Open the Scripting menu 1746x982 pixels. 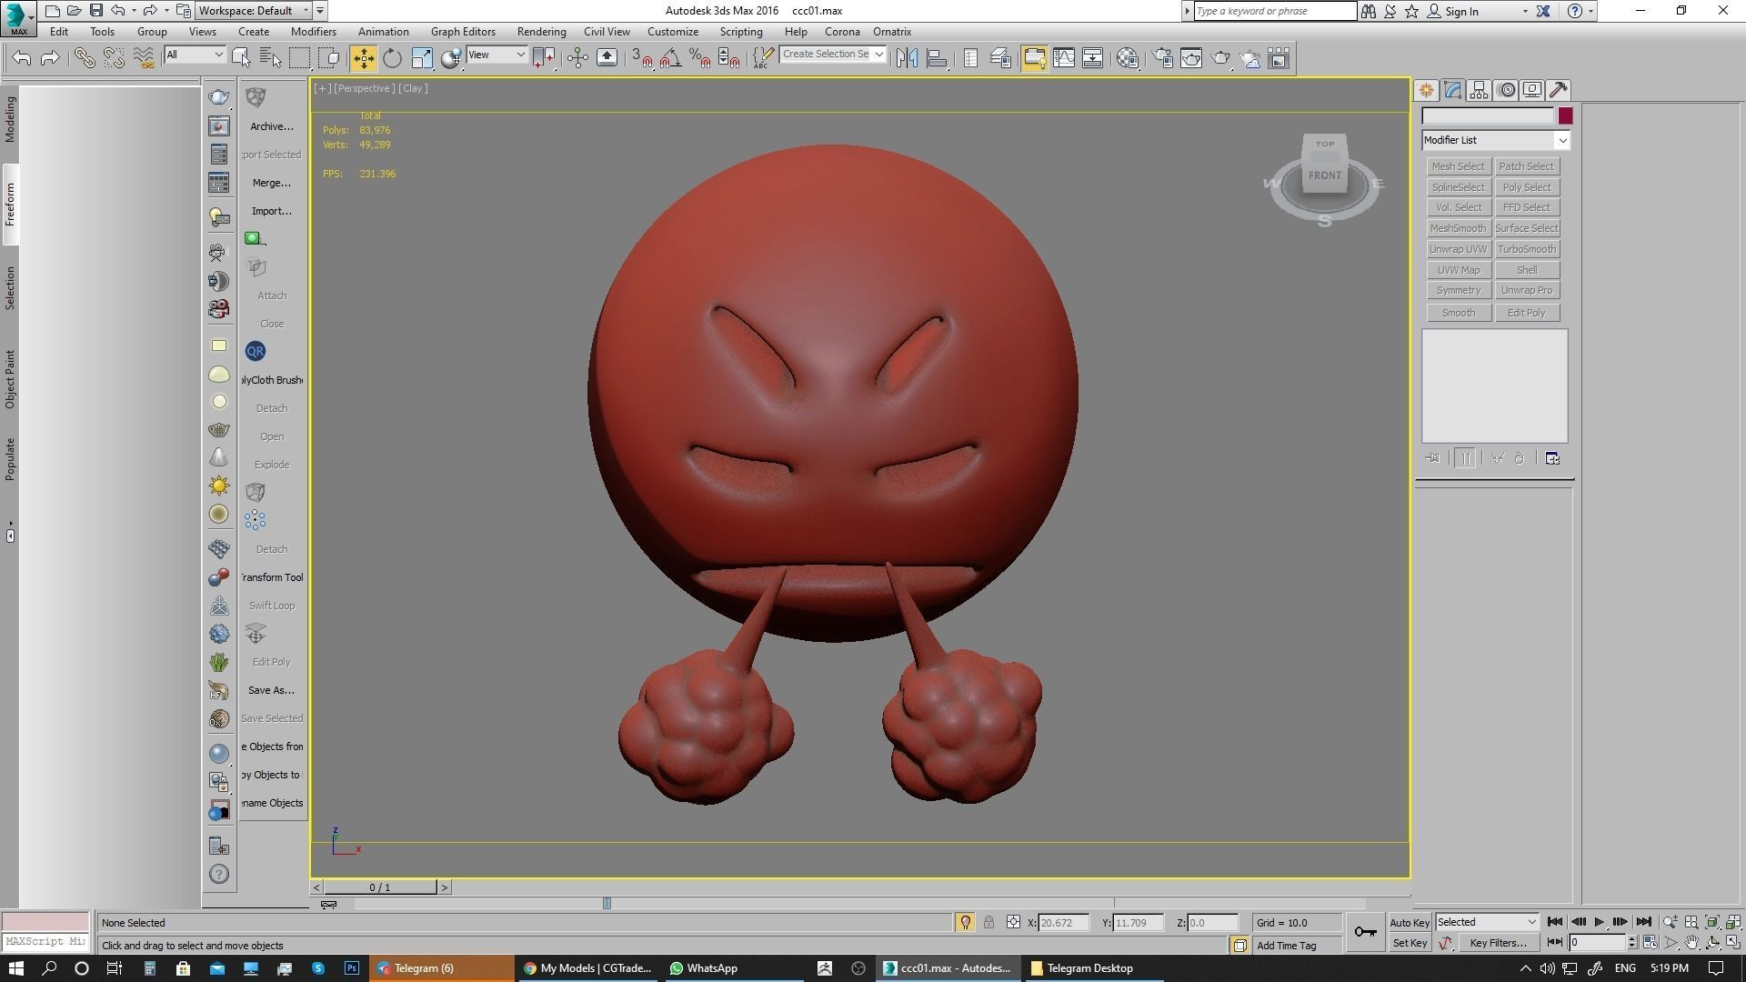741,32
